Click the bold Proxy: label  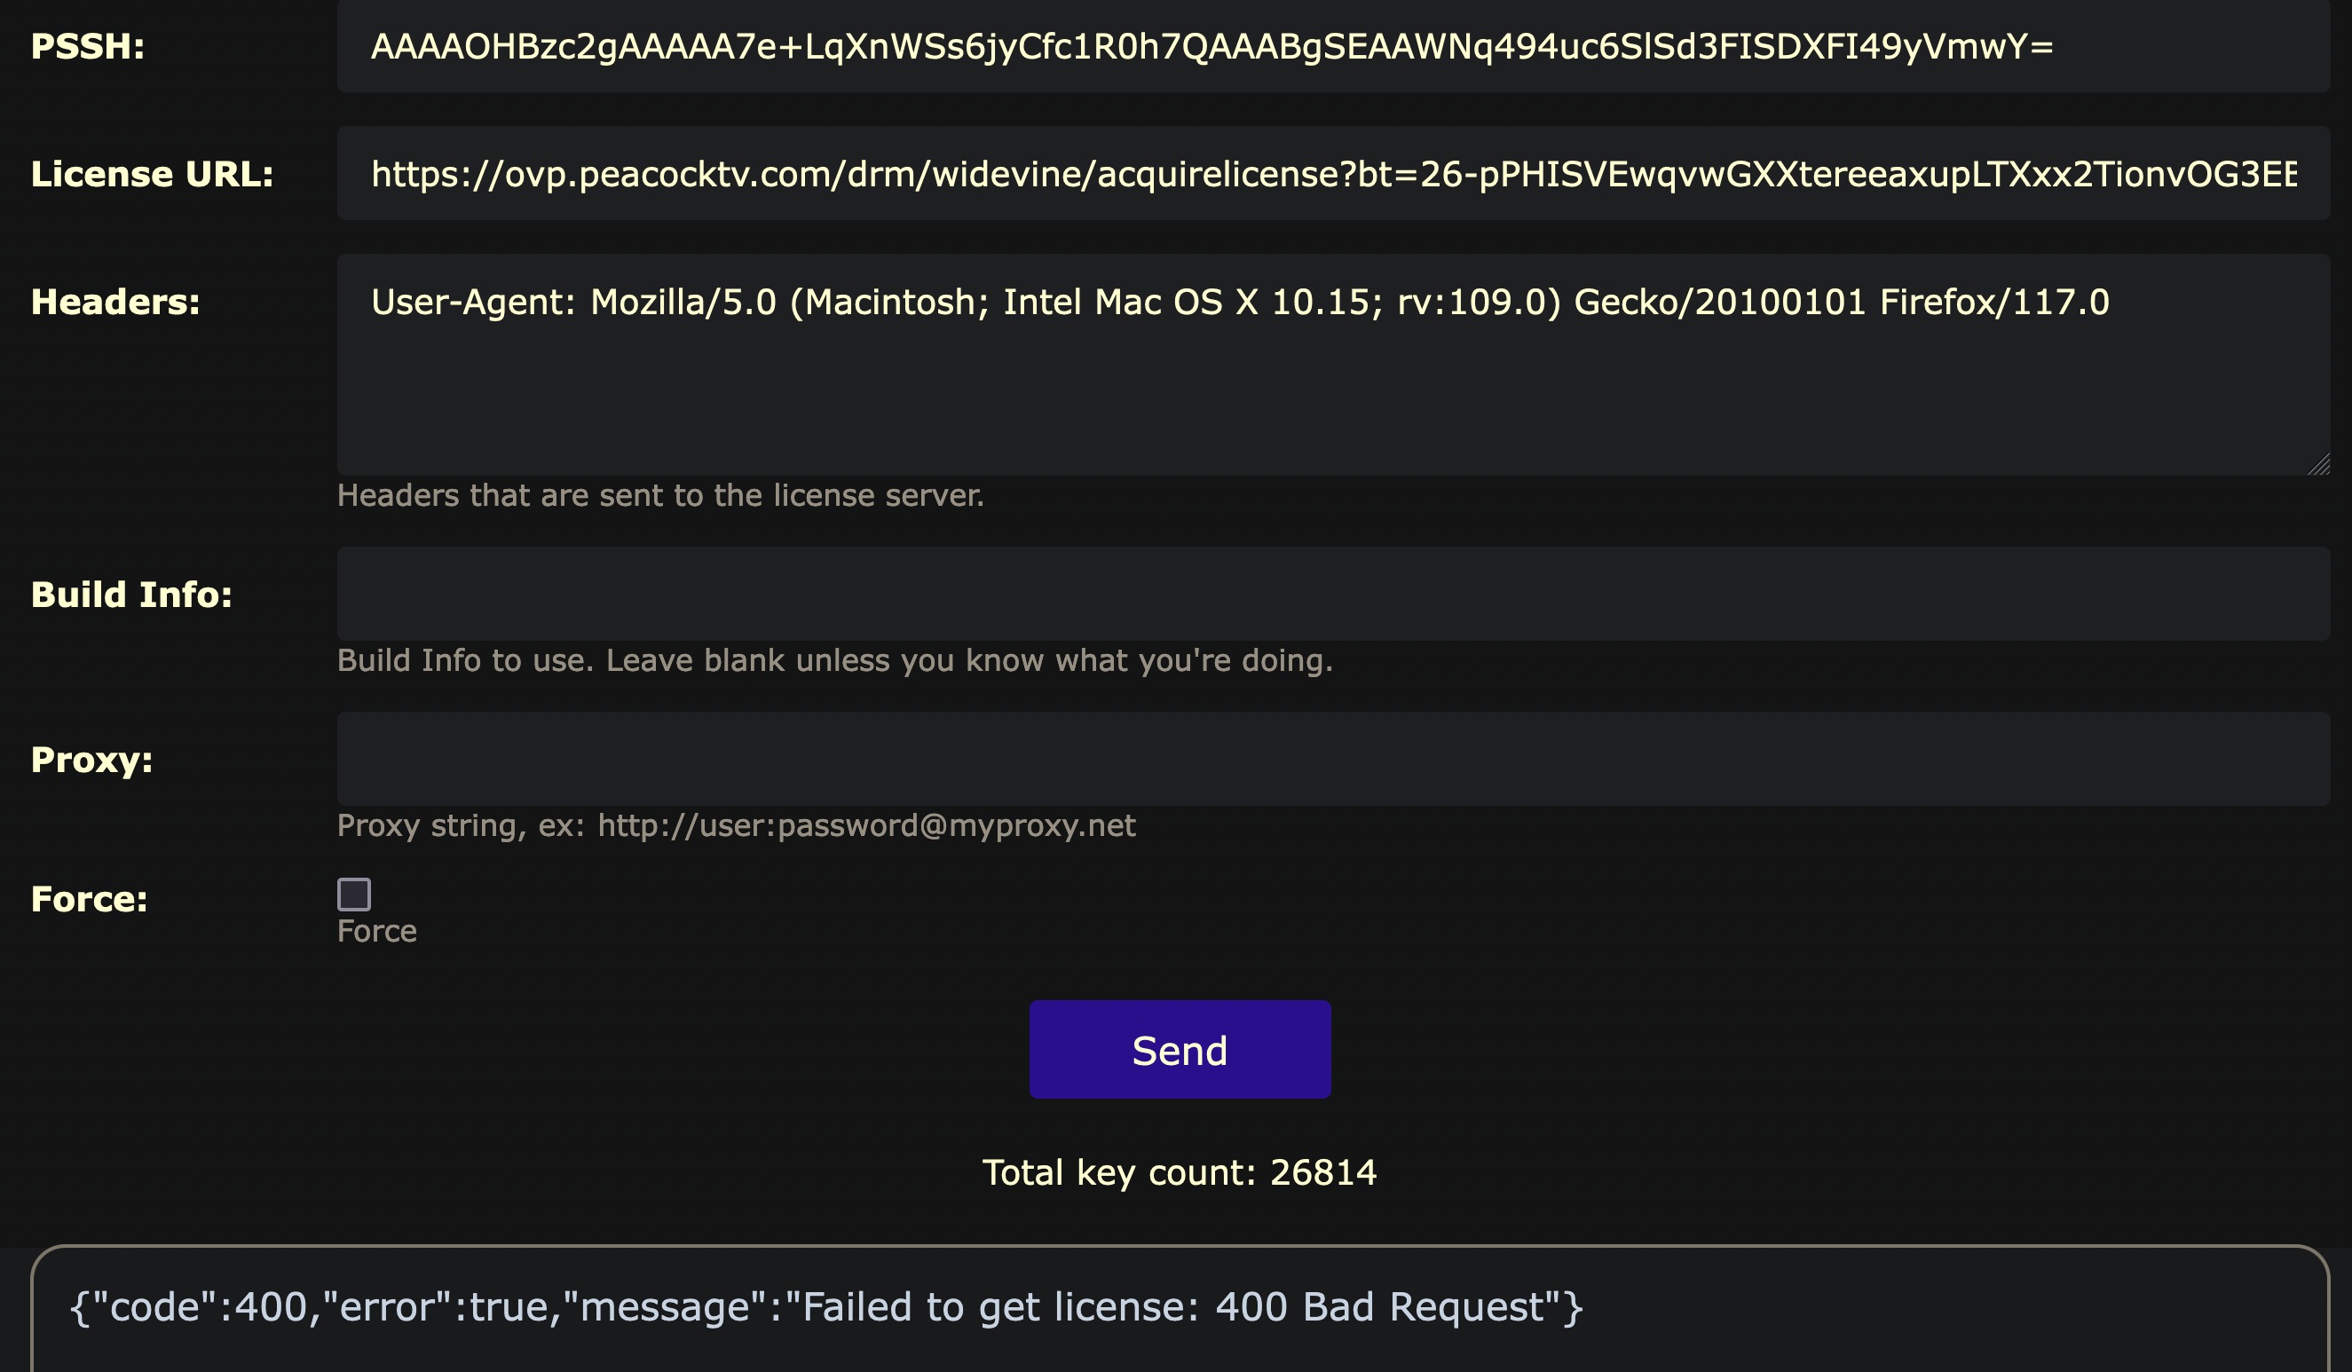pos(91,760)
